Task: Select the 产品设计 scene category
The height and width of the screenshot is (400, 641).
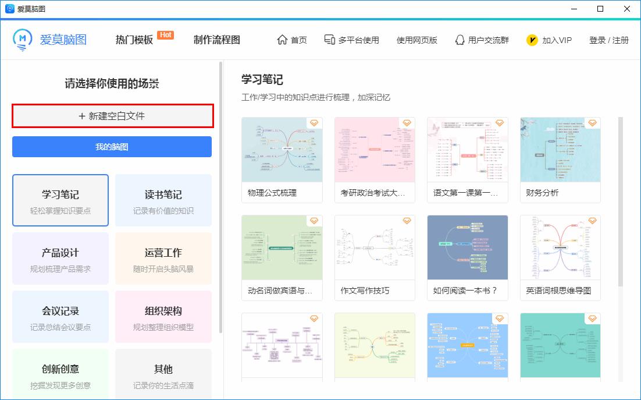Action: (x=60, y=259)
